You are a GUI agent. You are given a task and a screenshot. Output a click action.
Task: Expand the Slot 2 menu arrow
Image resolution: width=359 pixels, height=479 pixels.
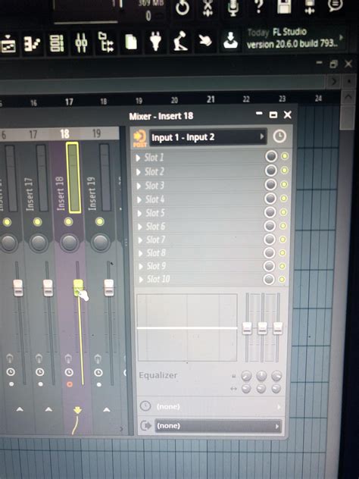(139, 172)
